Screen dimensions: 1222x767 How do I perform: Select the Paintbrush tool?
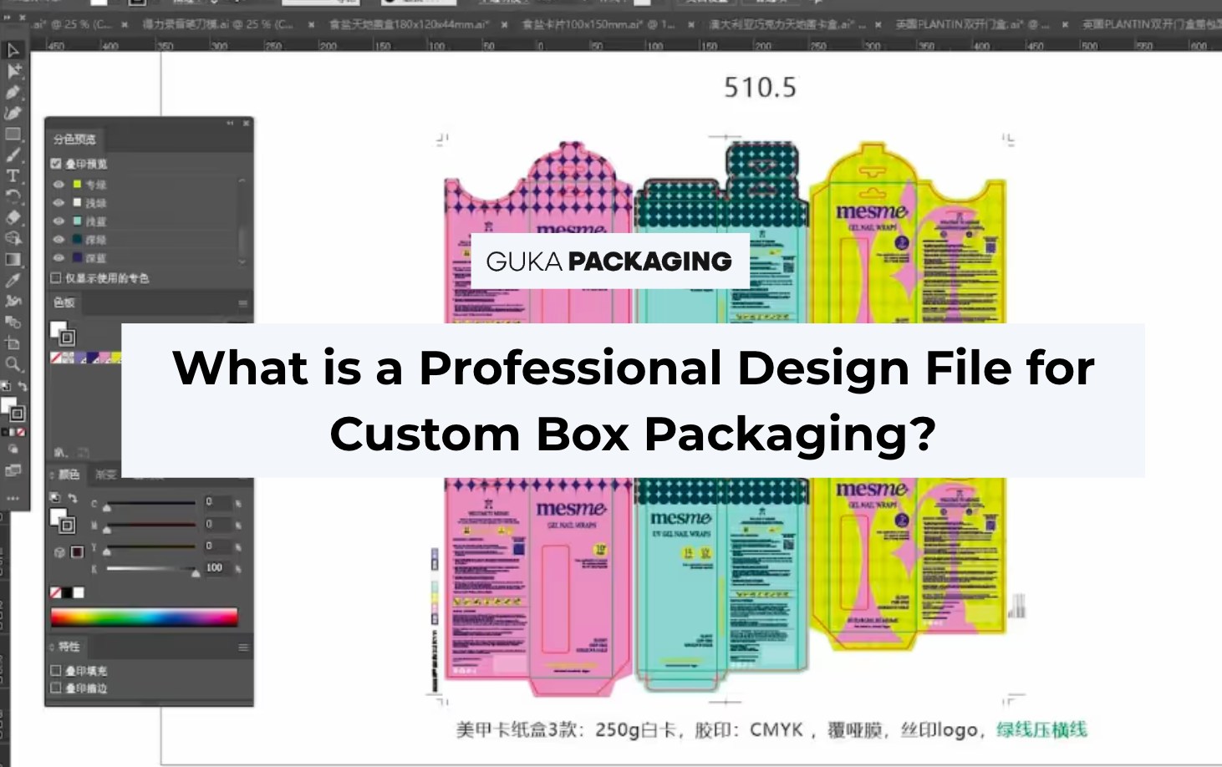tap(13, 155)
